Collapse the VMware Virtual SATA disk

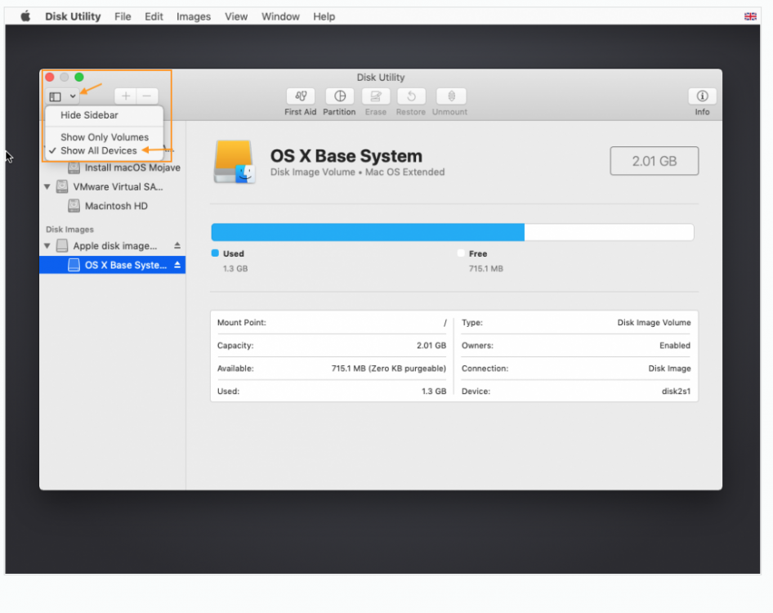(x=47, y=187)
